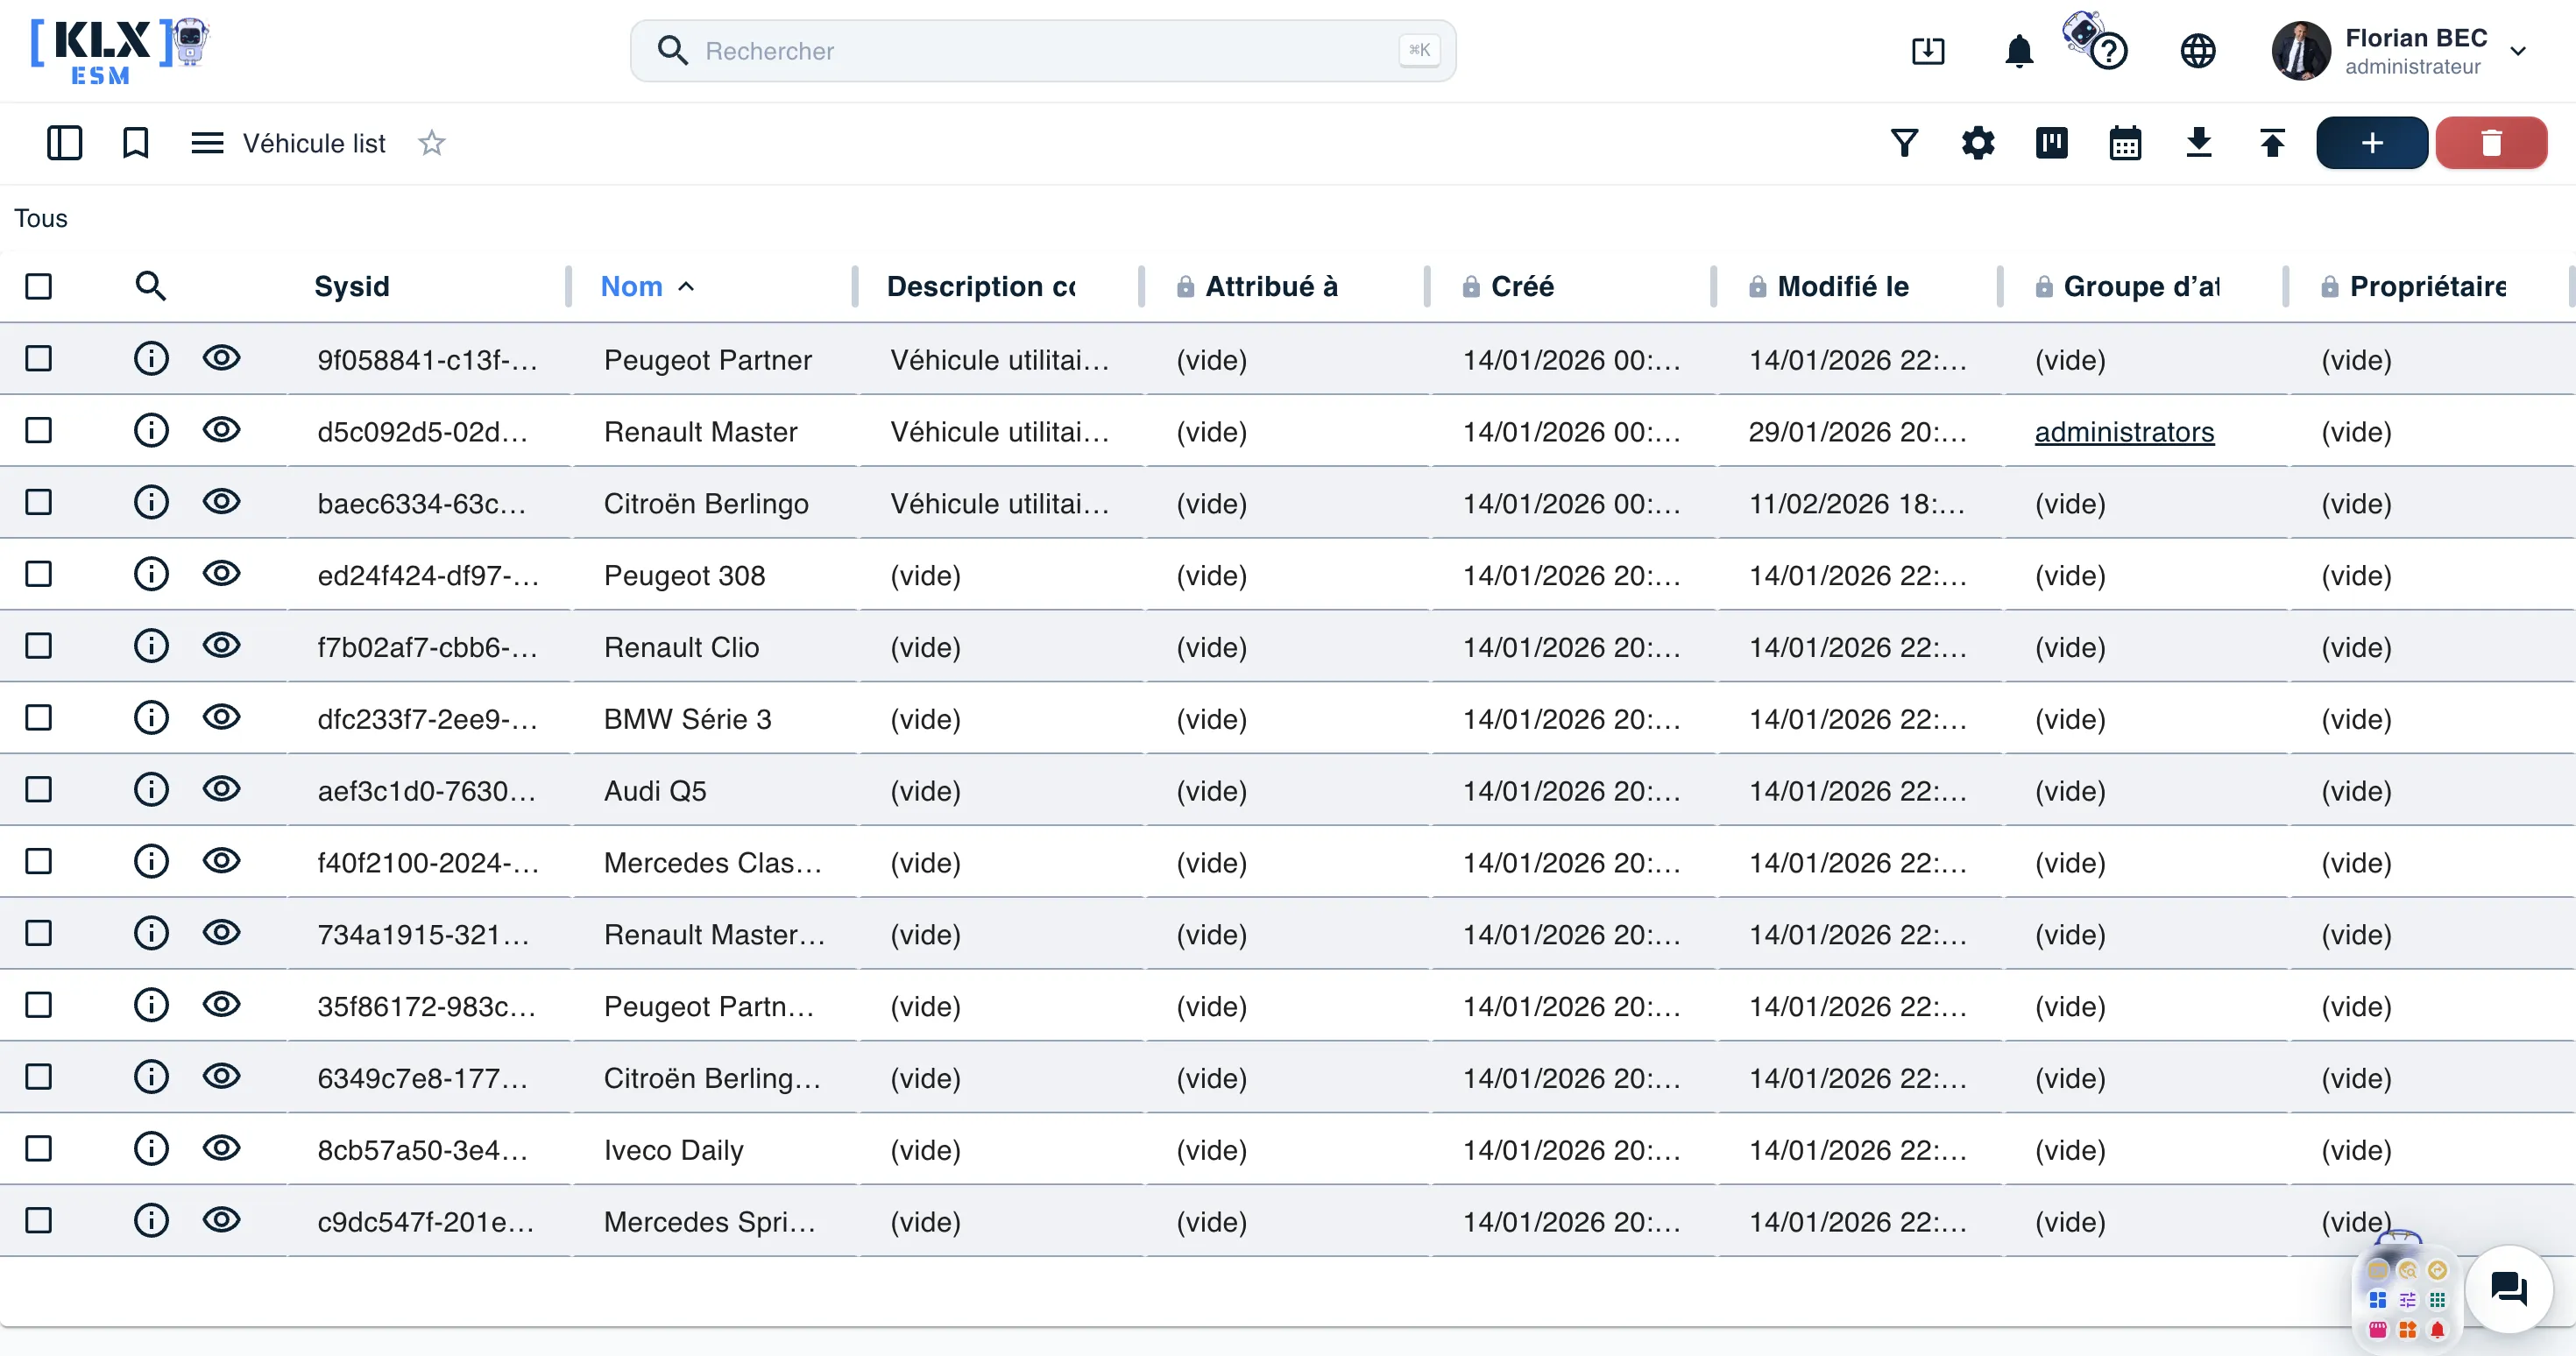
Task: Open the bookmarks icon
Action: (135, 143)
